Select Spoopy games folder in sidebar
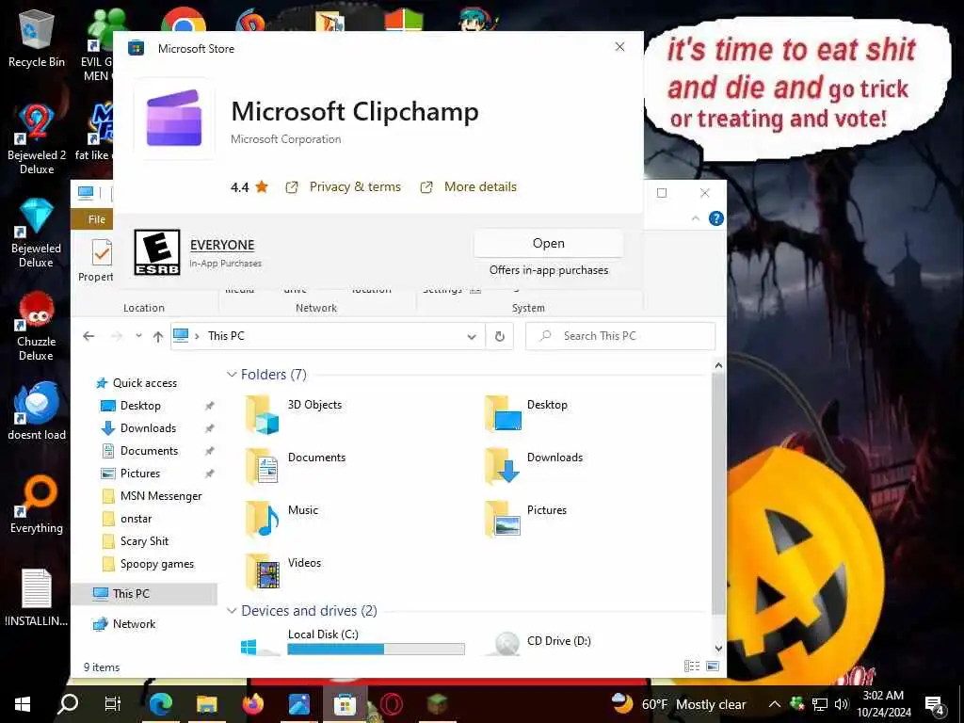Viewport: 964px width, 723px height. [x=157, y=564]
